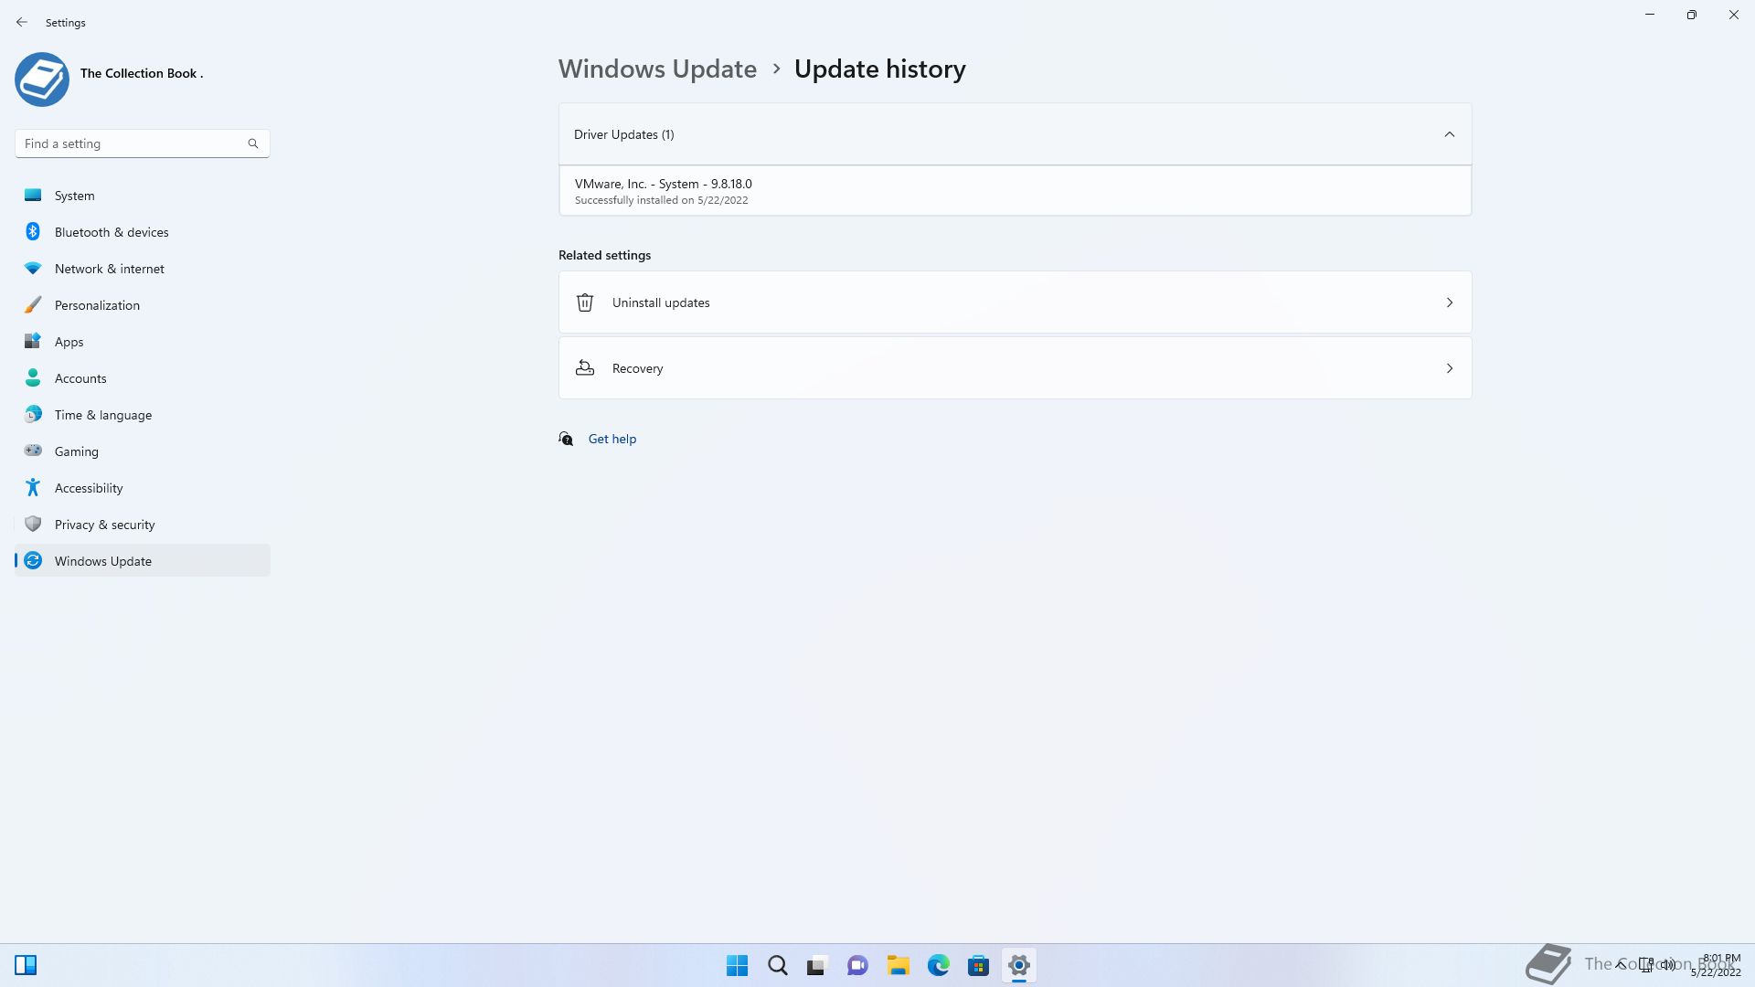This screenshot has width=1755, height=987.
Task: Click the Recovery drive icon
Action: coord(585,368)
